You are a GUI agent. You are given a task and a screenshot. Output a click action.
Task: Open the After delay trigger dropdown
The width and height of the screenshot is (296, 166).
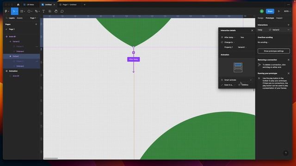pyautogui.click(x=229, y=37)
